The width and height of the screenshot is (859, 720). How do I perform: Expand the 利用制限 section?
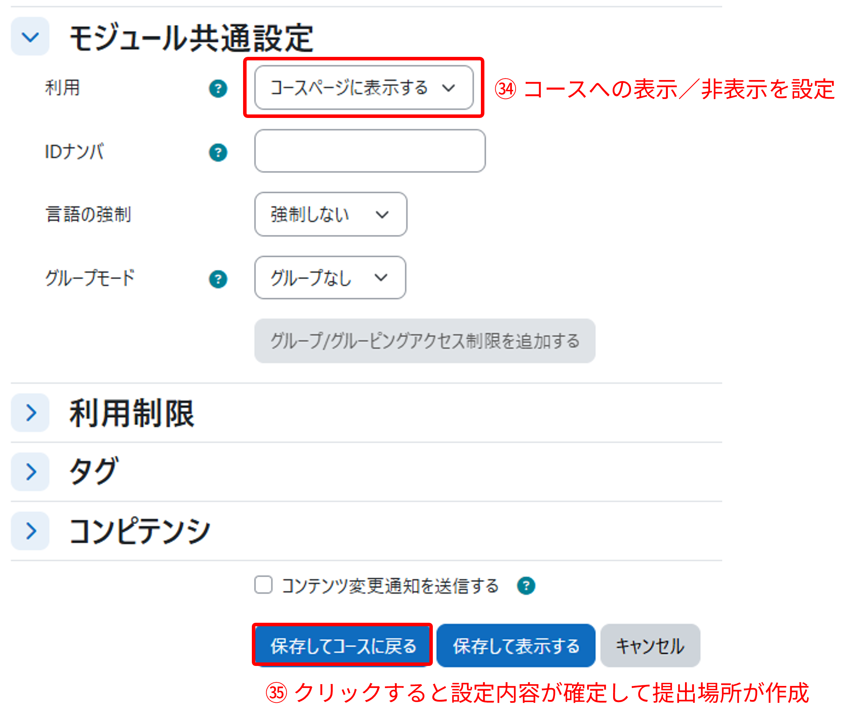click(30, 412)
